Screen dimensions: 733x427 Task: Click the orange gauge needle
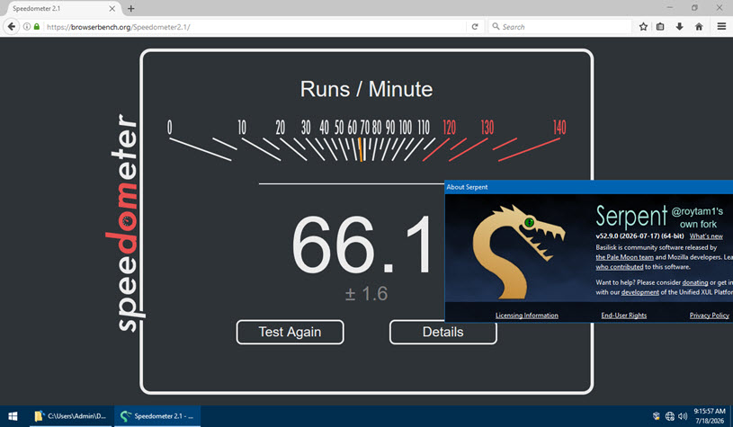(360, 149)
